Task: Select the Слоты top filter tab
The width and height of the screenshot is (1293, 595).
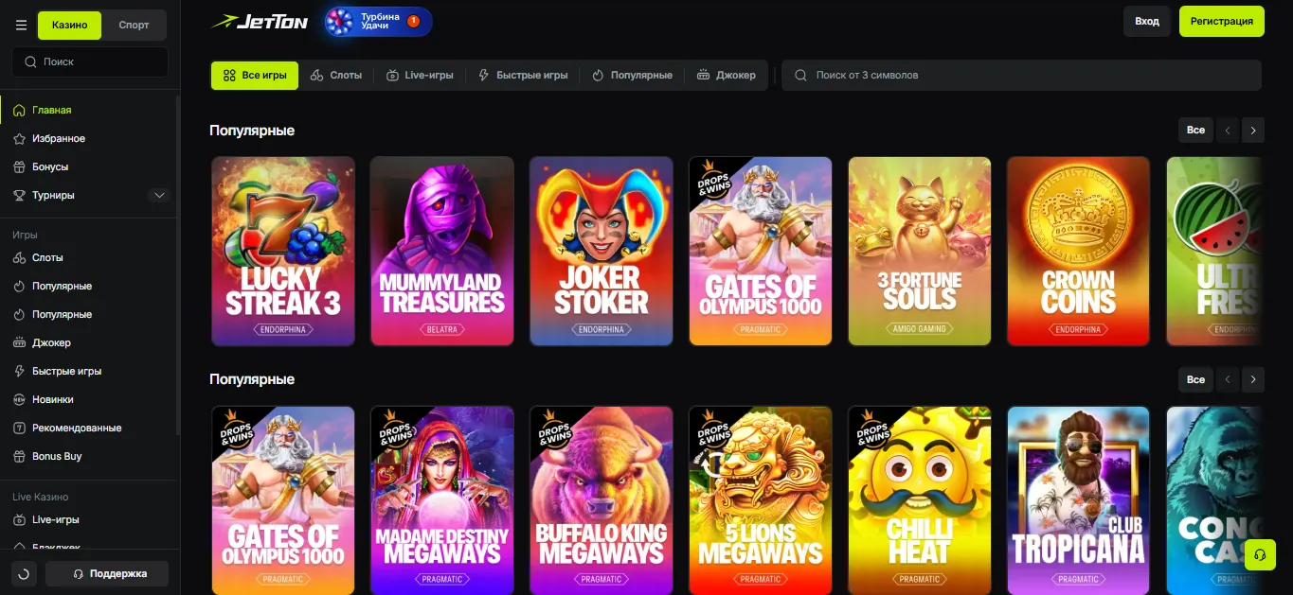Action: click(336, 76)
